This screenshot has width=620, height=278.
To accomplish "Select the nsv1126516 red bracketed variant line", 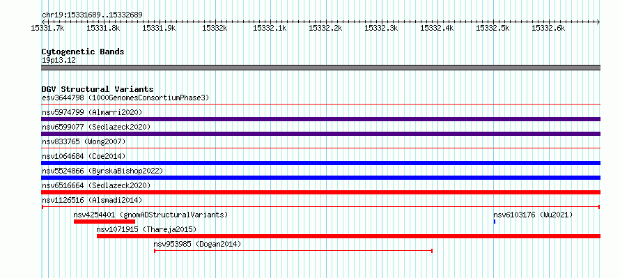I will pyautogui.click(x=320, y=207).
